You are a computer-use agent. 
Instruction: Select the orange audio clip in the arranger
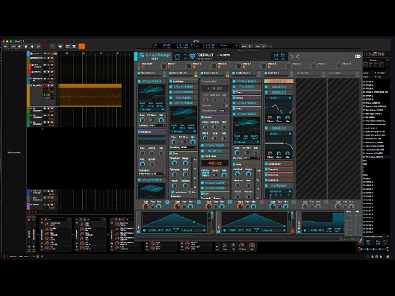(x=90, y=96)
